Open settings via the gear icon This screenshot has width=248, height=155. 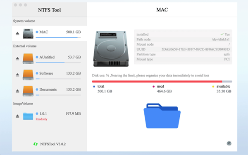click(x=229, y=143)
